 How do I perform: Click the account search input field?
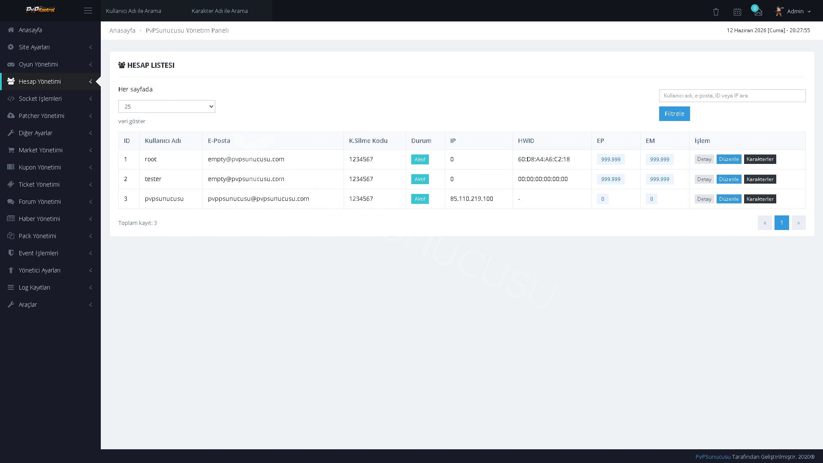tap(732, 96)
